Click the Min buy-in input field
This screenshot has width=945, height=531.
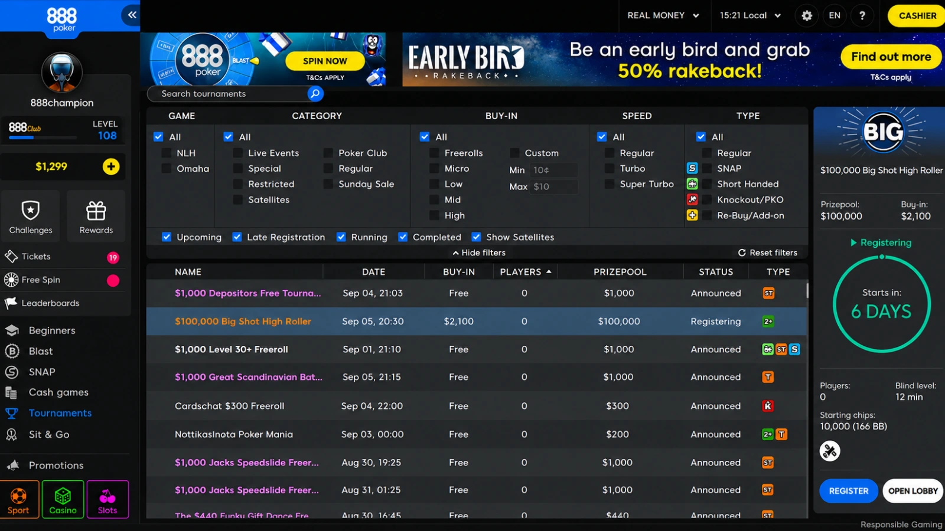[x=553, y=170]
